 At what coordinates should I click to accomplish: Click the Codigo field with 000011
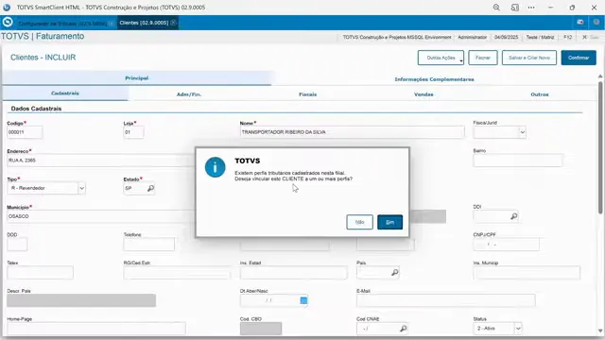(25, 132)
